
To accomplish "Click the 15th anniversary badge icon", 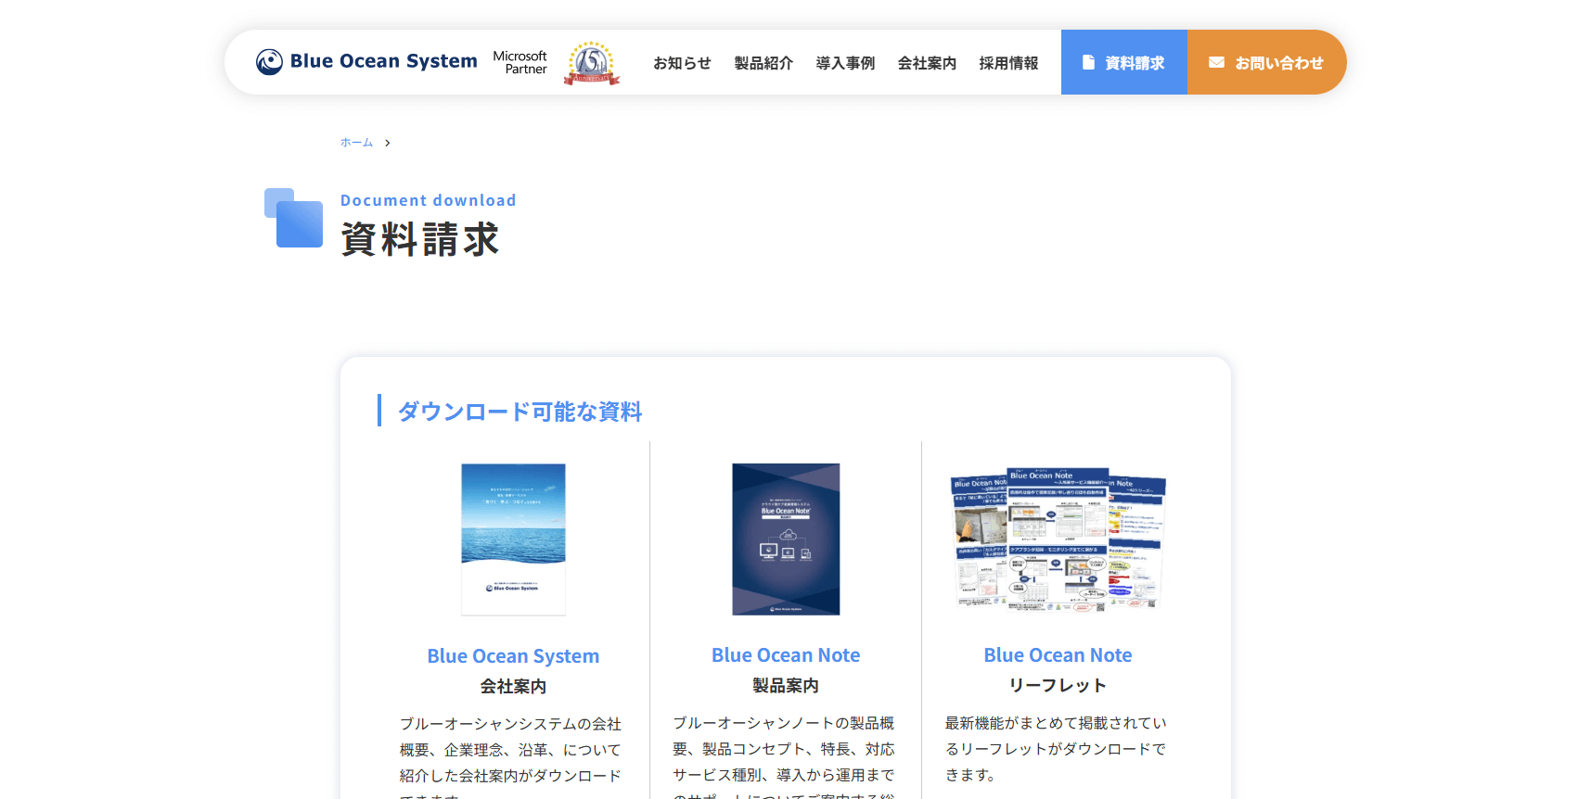I will coord(592,63).
